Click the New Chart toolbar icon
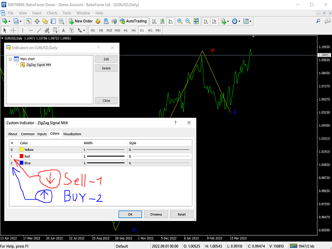 [5, 21]
